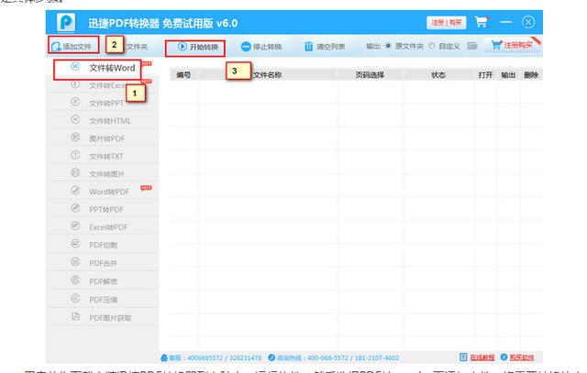
Task: Click the online tutorial document icon
Action: click(x=463, y=357)
